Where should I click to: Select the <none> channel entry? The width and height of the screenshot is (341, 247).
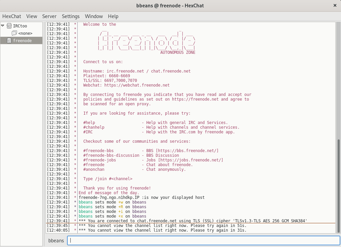pyautogui.click(x=25, y=33)
